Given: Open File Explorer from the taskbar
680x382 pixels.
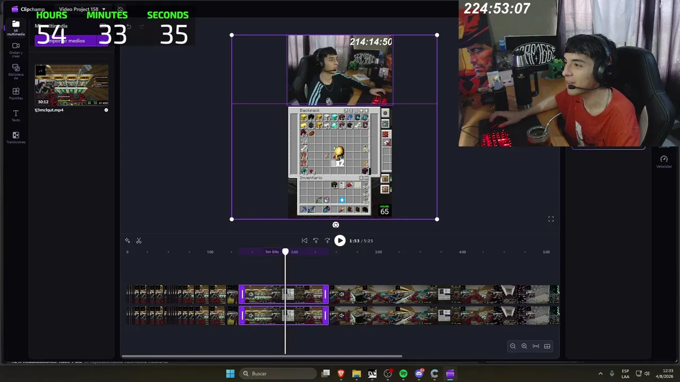Looking at the screenshot, I should tap(356, 374).
